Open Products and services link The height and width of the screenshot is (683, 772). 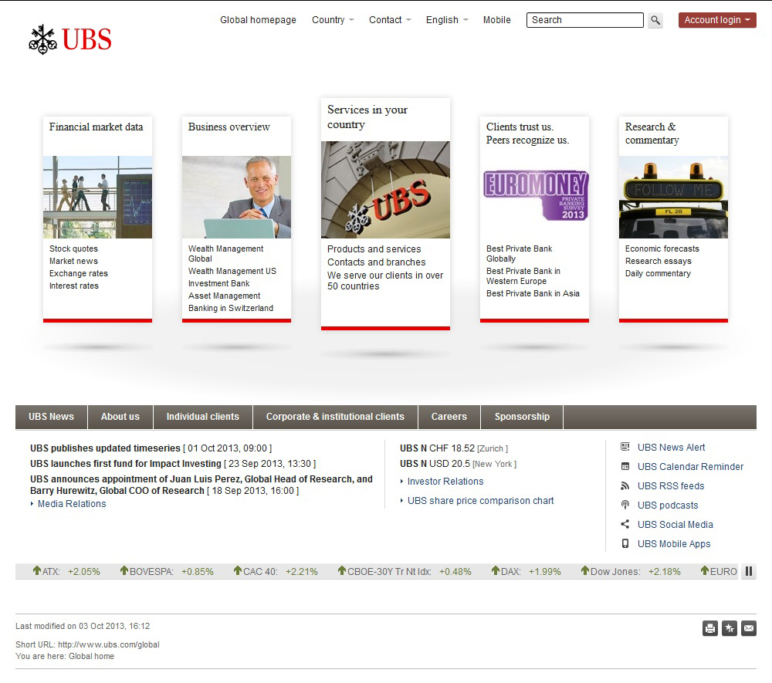click(x=374, y=249)
